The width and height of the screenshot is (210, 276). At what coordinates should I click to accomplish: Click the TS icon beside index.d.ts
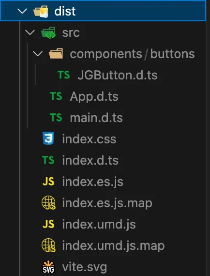[x=48, y=160]
